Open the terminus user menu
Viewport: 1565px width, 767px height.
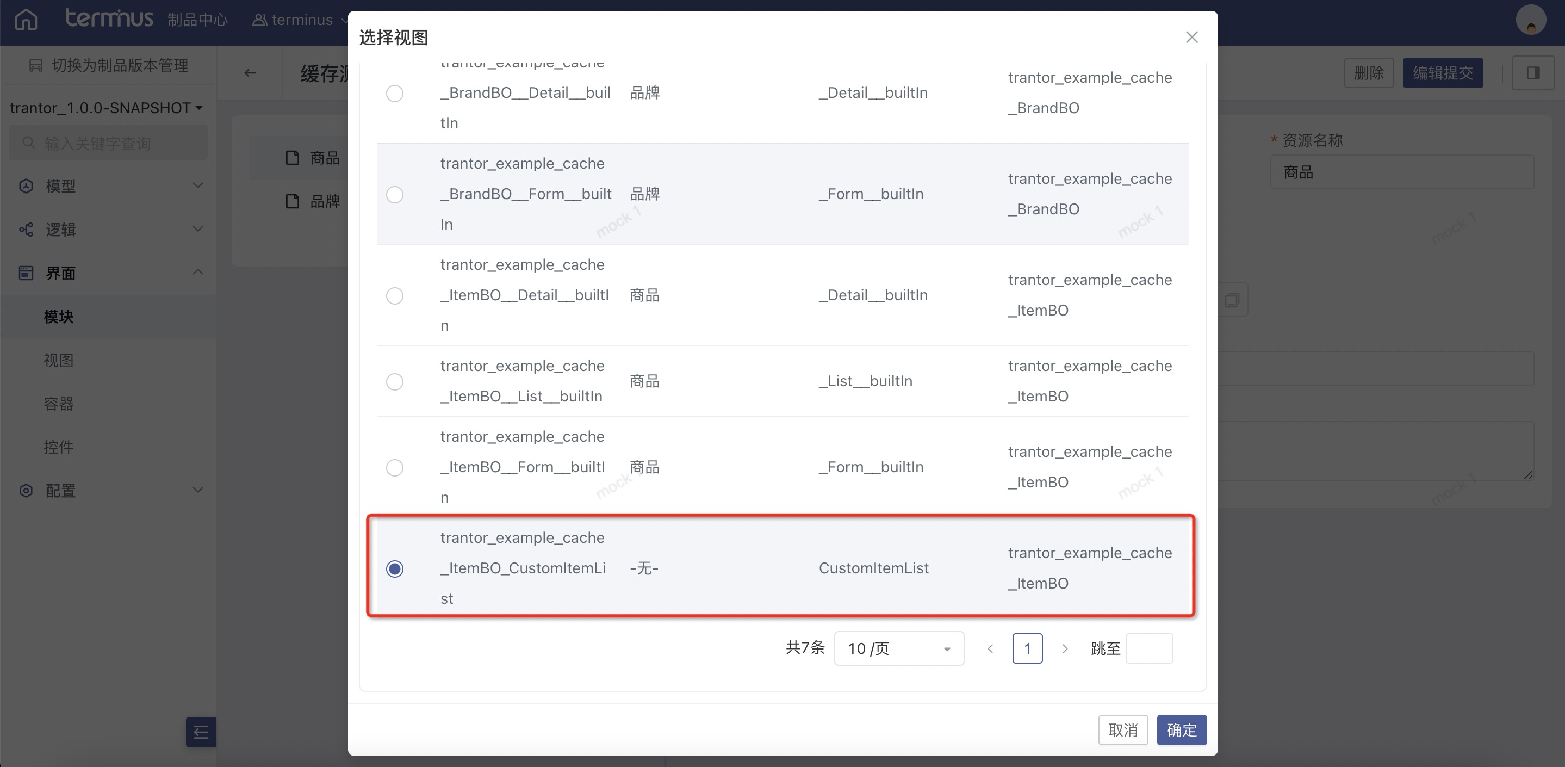pyautogui.click(x=300, y=20)
